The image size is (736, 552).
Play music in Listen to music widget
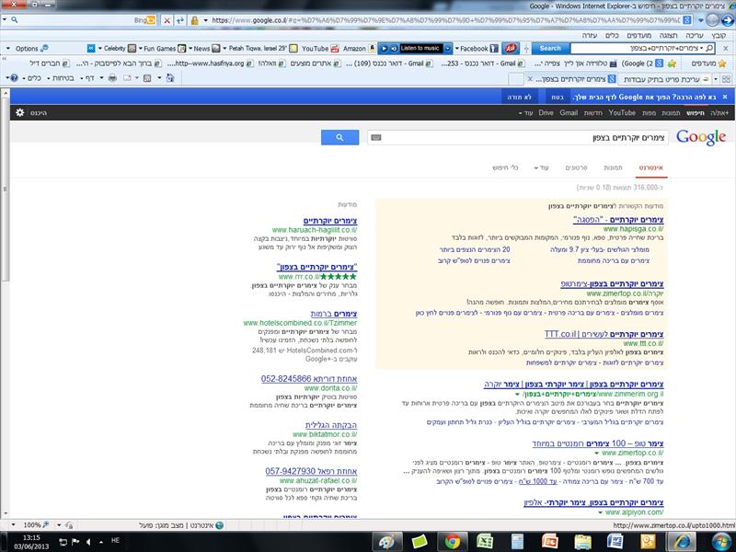[x=384, y=49]
